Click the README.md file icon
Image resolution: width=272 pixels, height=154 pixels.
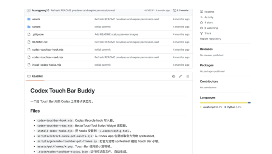pos(29,42)
